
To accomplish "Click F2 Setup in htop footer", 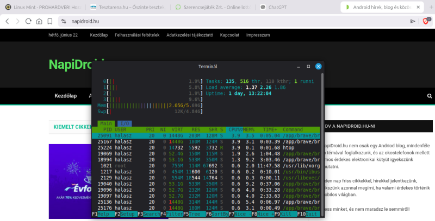I will tap(126, 214).
